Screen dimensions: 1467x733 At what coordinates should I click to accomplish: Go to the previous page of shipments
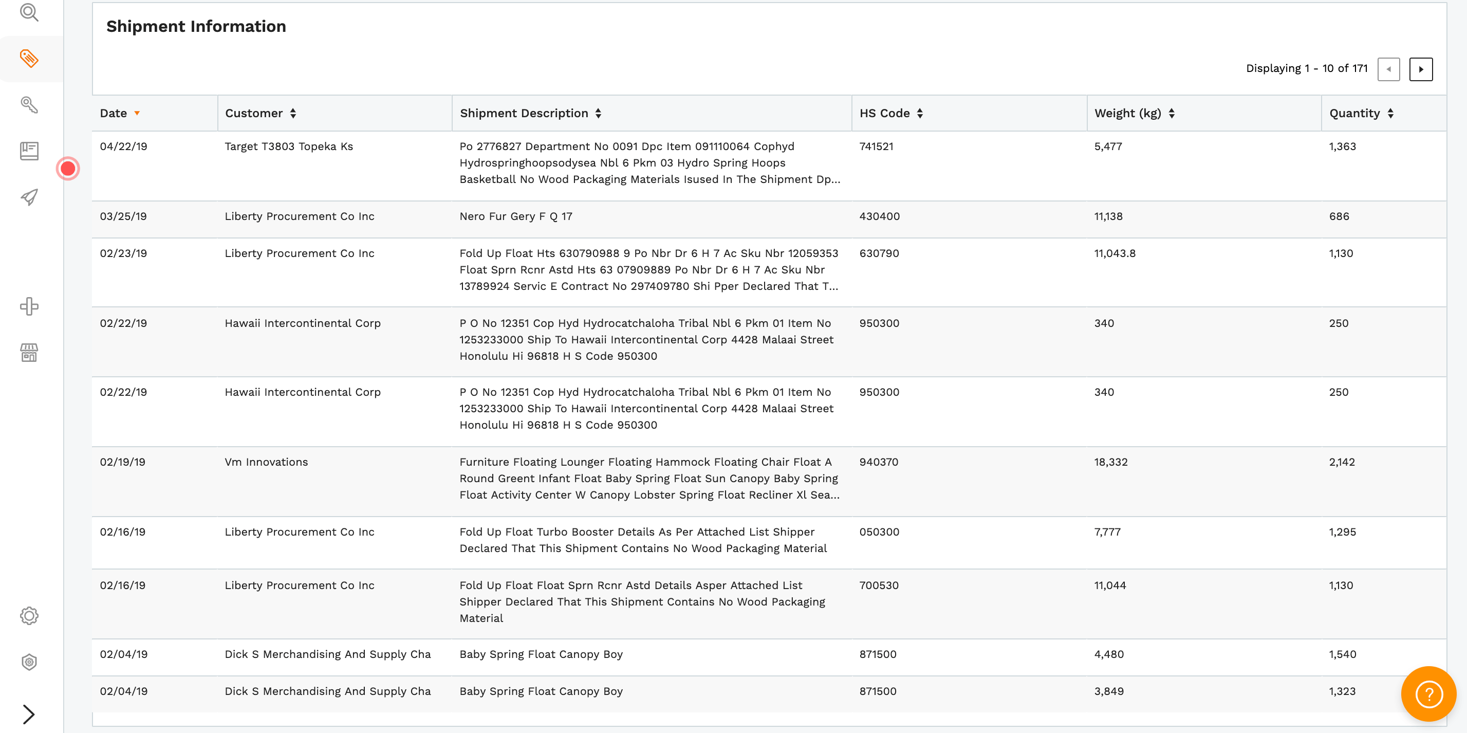click(1388, 69)
